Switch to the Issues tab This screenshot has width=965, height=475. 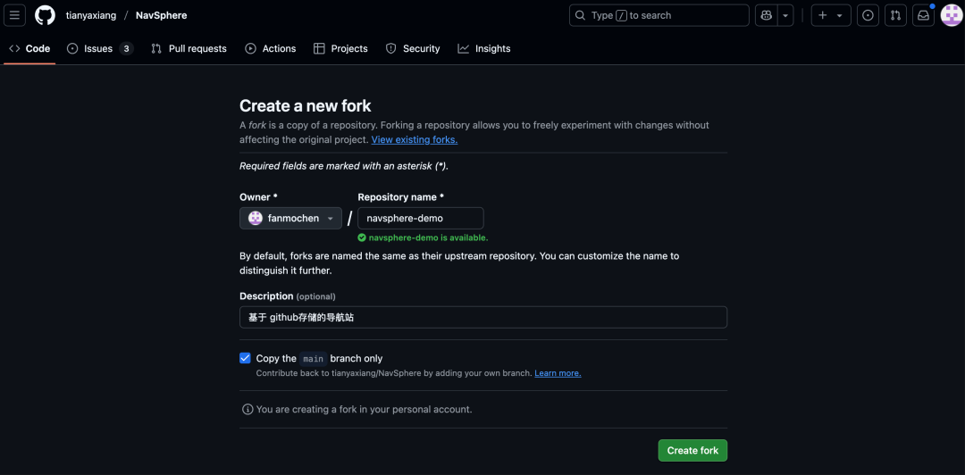(x=99, y=48)
